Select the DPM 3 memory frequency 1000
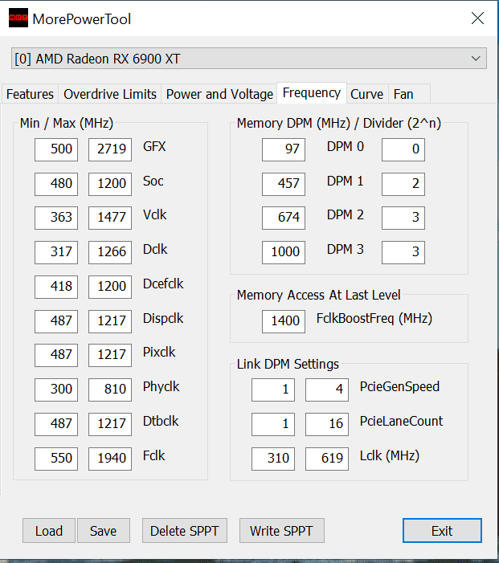Screen dimensions: 499x563 (284, 252)
